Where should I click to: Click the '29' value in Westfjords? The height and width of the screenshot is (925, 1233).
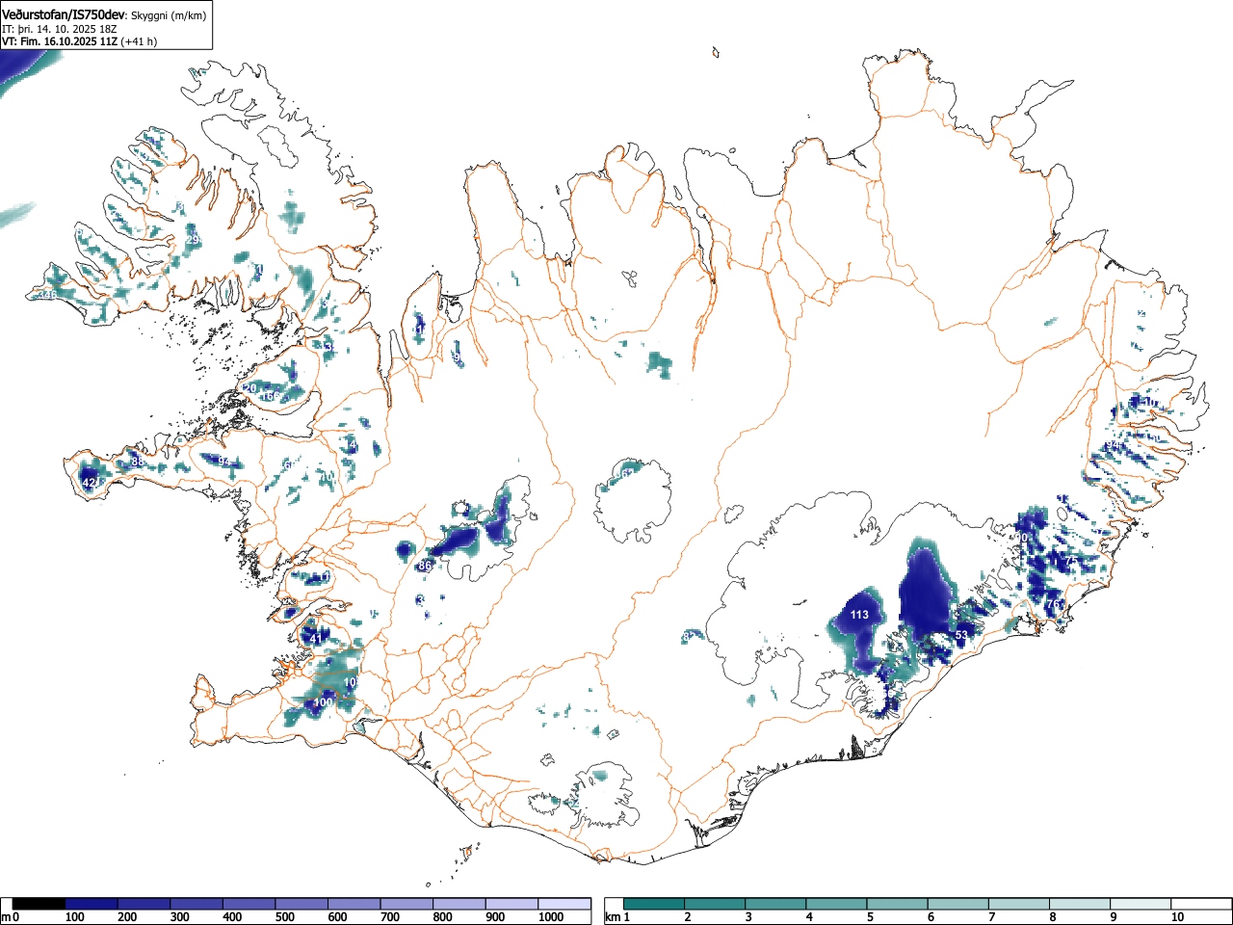coord(192,240)
